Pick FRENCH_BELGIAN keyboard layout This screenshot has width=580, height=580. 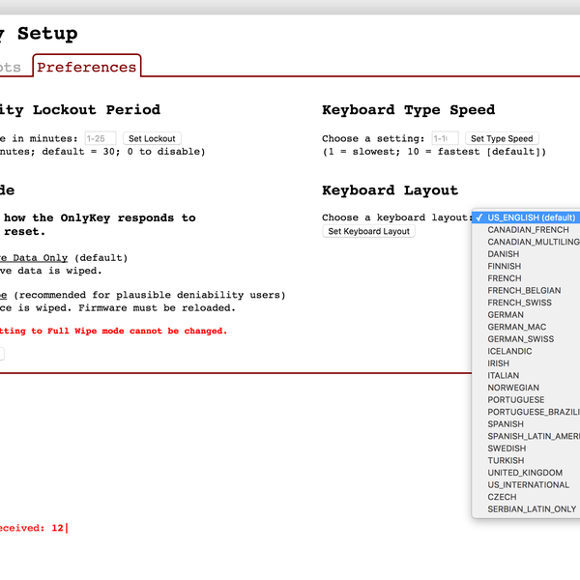point(526,290)
